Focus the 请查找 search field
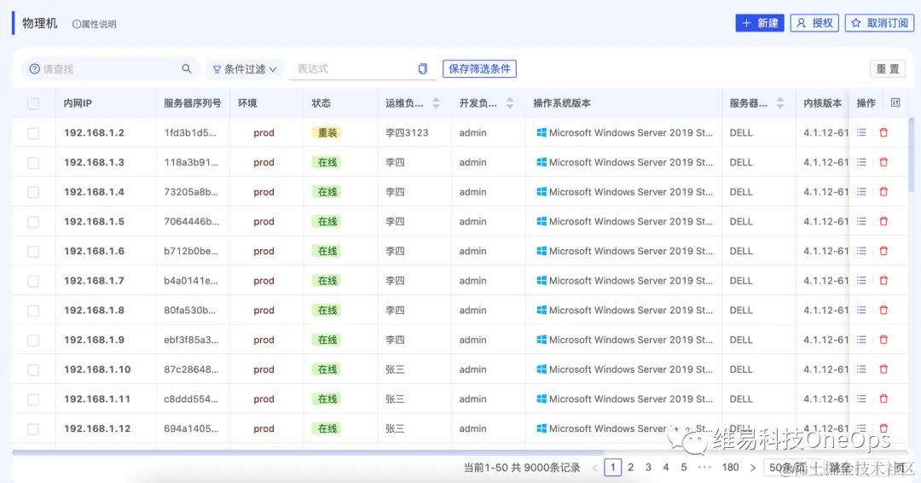Viewport: 921px width, 483px height. [110, 69]
